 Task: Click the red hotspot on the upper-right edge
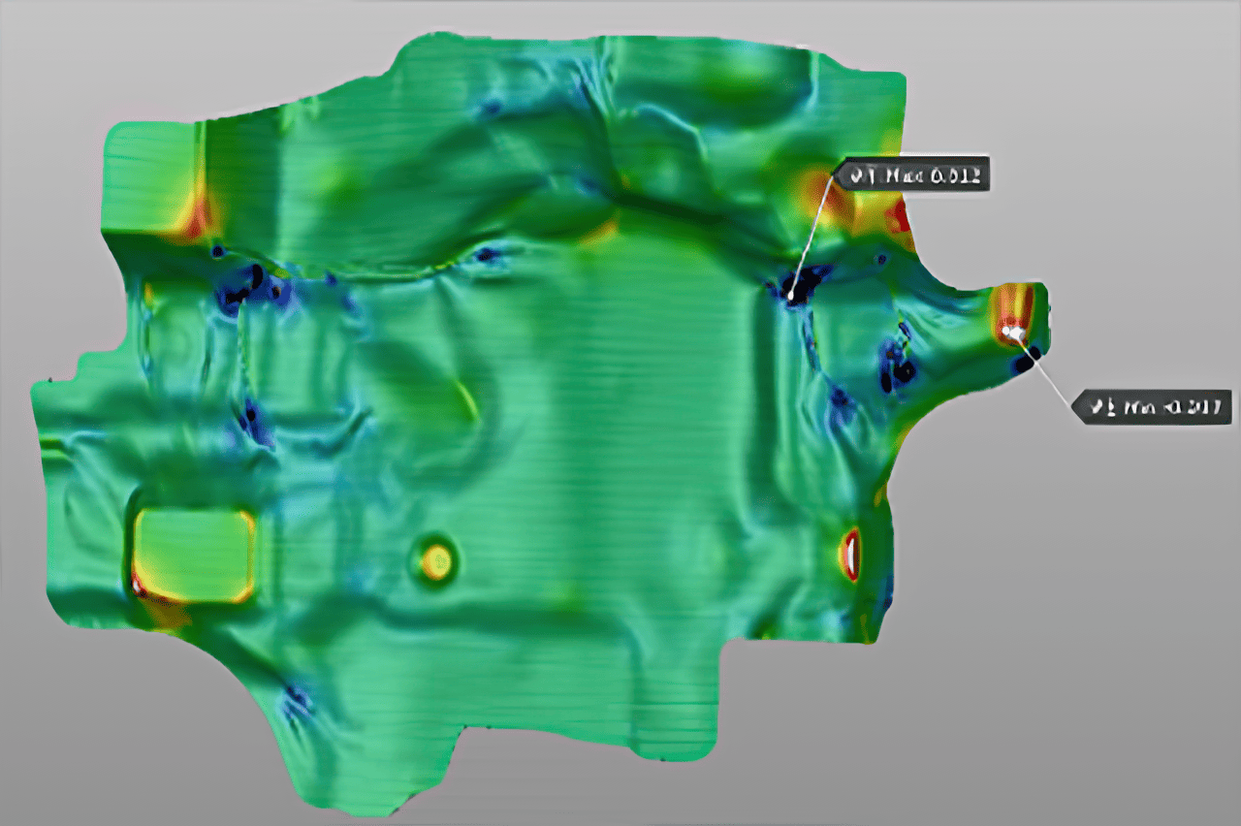(x=898, y=215)
